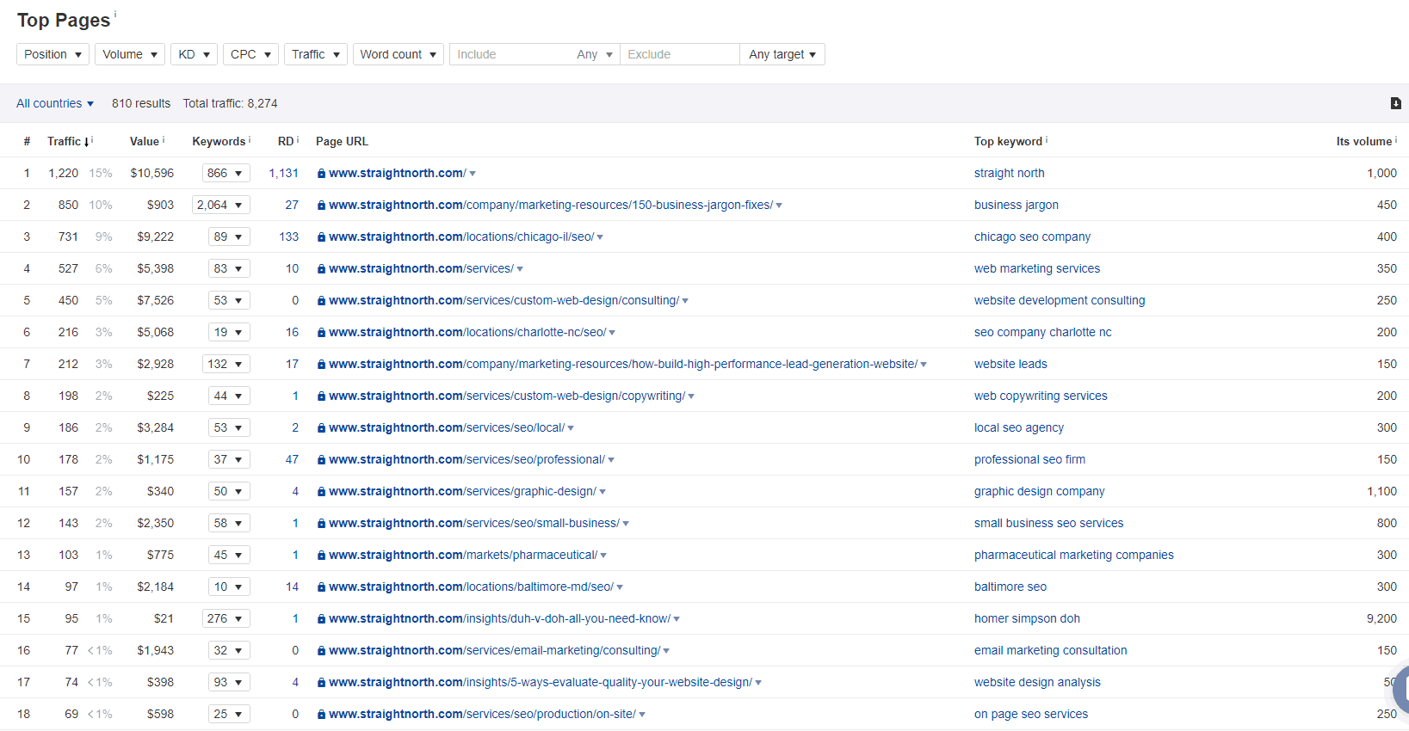
Task: Open the locations/chicago-il/seo page link
Action: click(461, 236)
